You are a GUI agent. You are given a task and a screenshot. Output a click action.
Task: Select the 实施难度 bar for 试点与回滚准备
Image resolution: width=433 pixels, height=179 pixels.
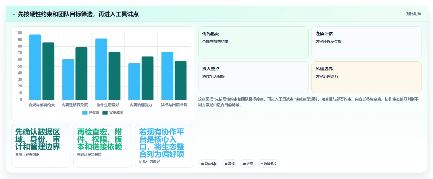click(x=180, y=80)
